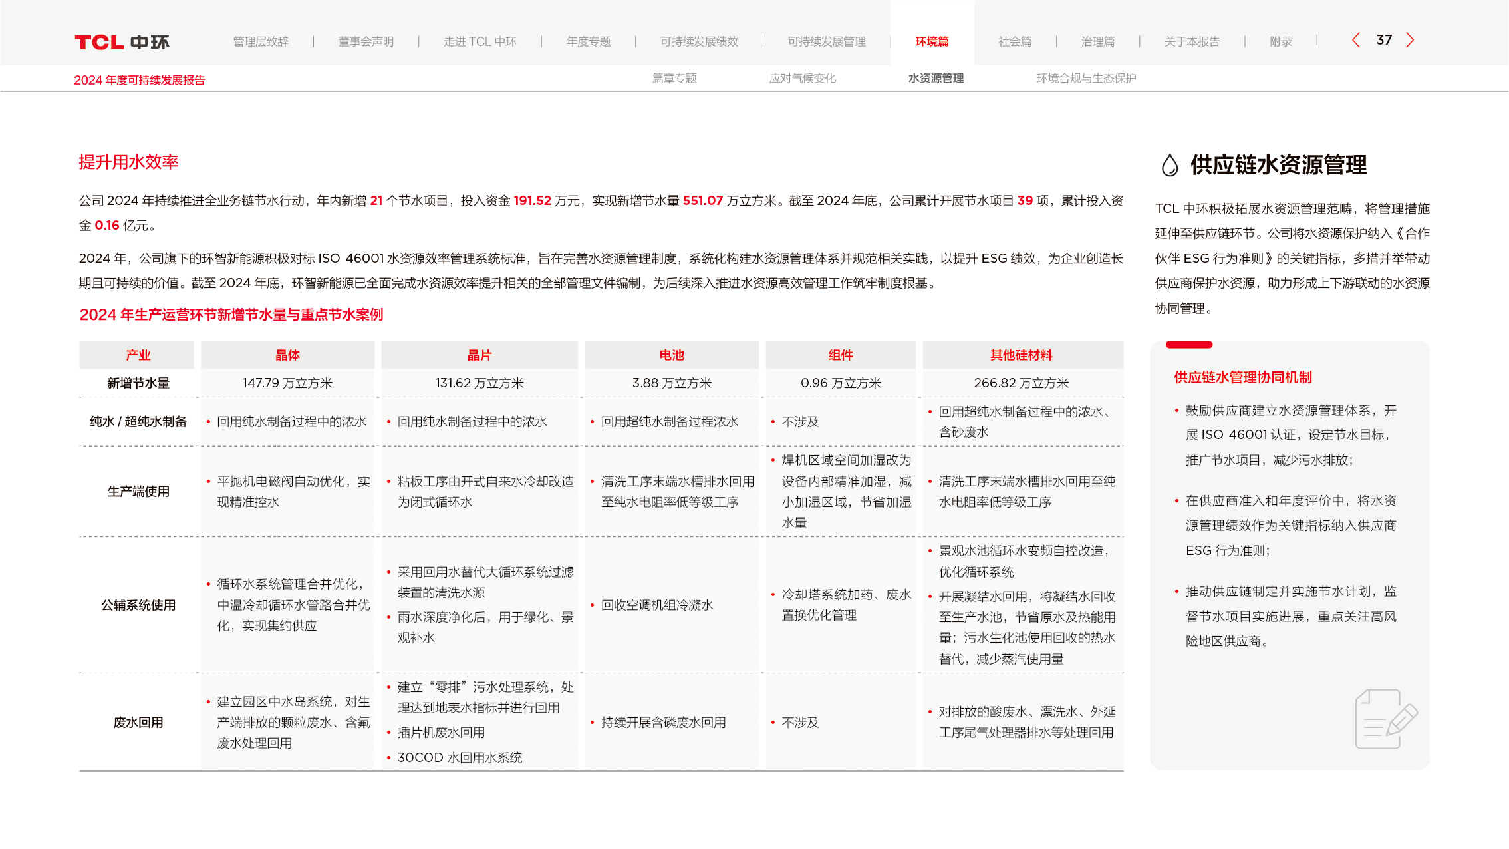Click page number 37 indicator
The width and height of the screenshot is (1509, 849).
click(1384, 40)
